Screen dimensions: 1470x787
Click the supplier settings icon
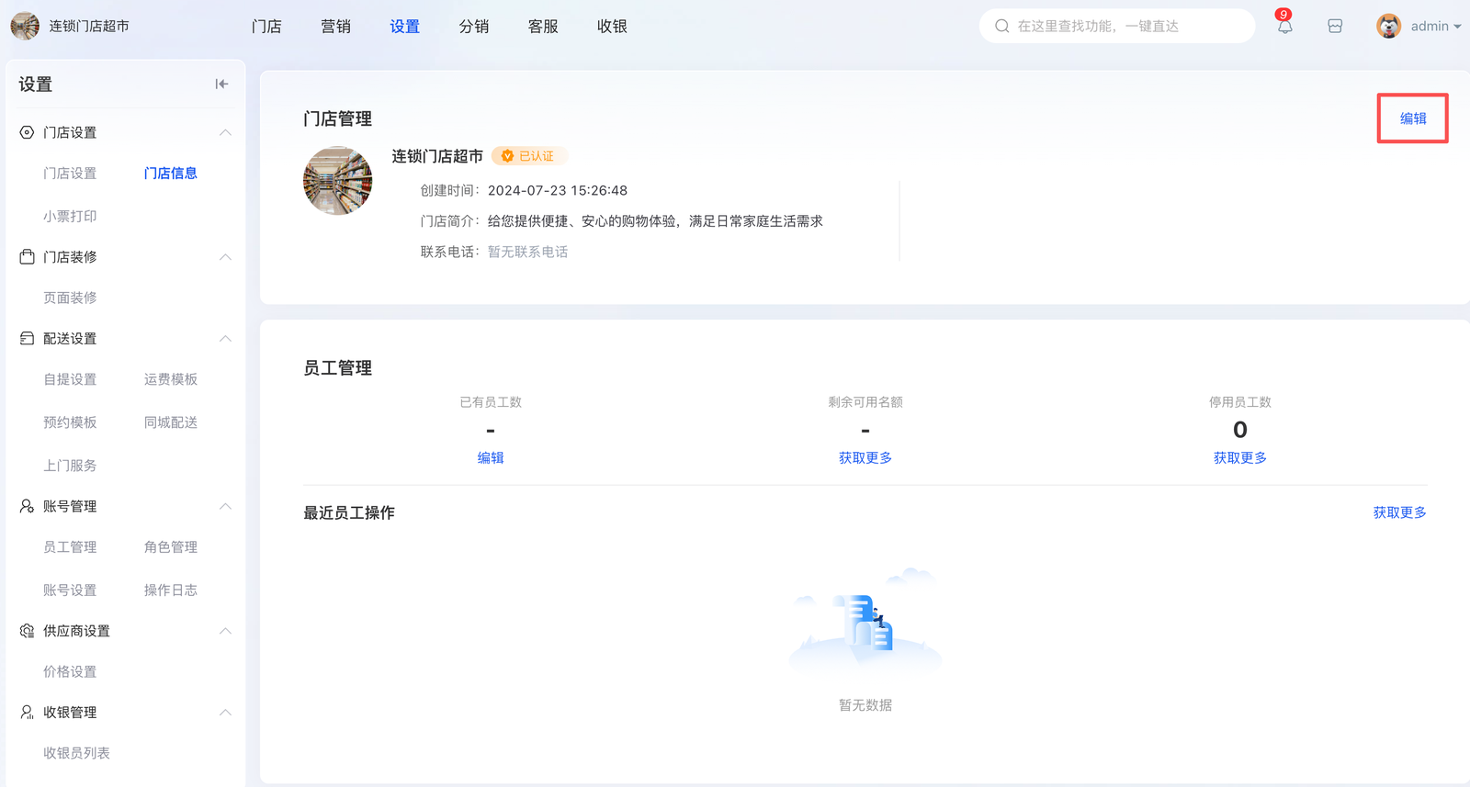(x=27, y=631)
